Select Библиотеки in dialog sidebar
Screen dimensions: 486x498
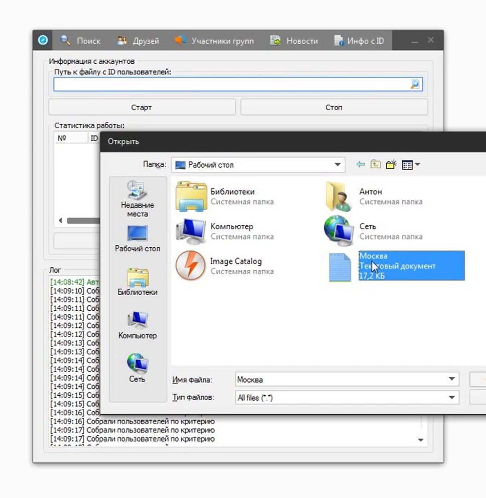[x=137, y=282]
